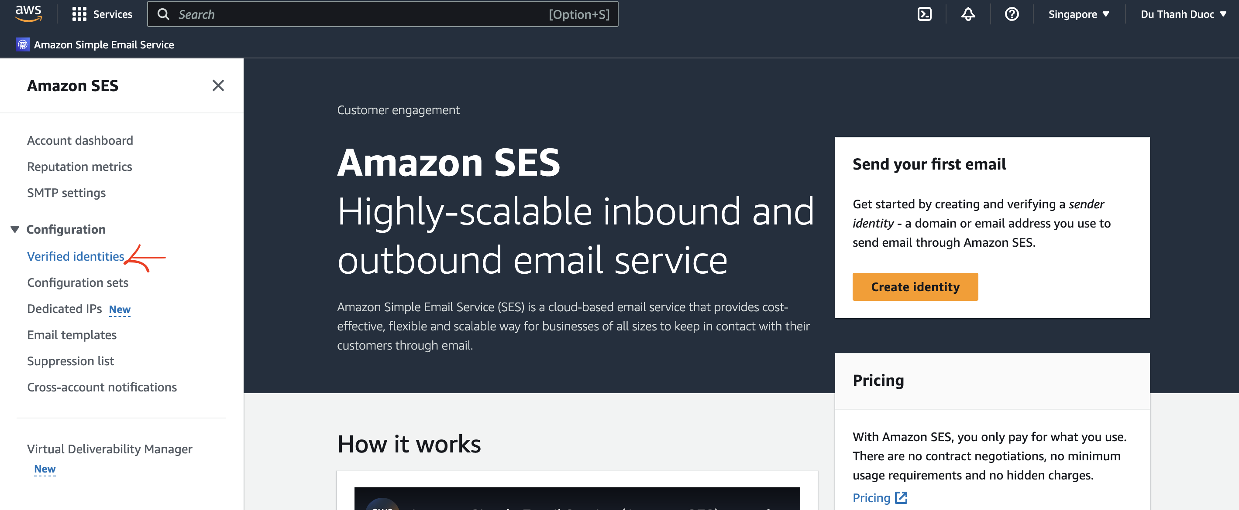
Task: Click the magnifier icon in search bar
Action: (x=164, y=14)
